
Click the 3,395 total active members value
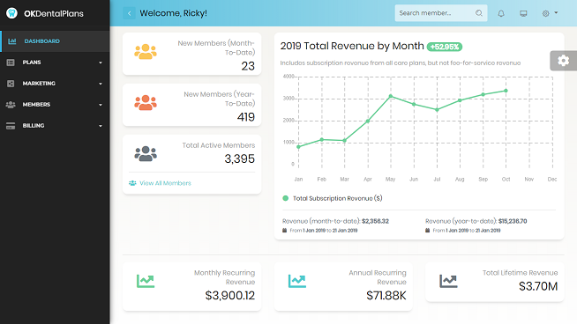240,158
